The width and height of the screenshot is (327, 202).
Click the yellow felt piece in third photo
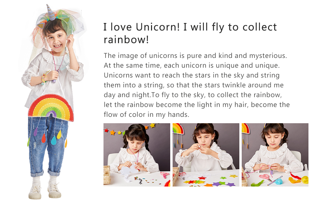pyautogui.click(x=305, y=180)
